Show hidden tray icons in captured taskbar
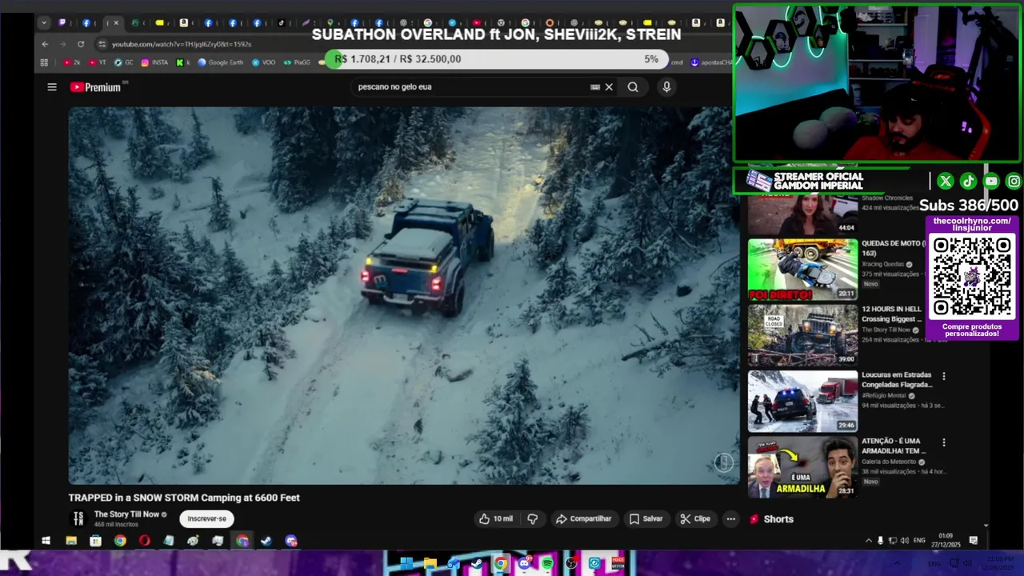This screenshot has width=1024, height=576. pyautogui.click(x=869, y=541)
